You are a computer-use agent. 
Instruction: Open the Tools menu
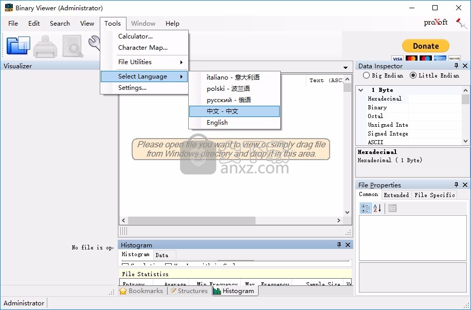pyautogui.click(x=113, y=24)
